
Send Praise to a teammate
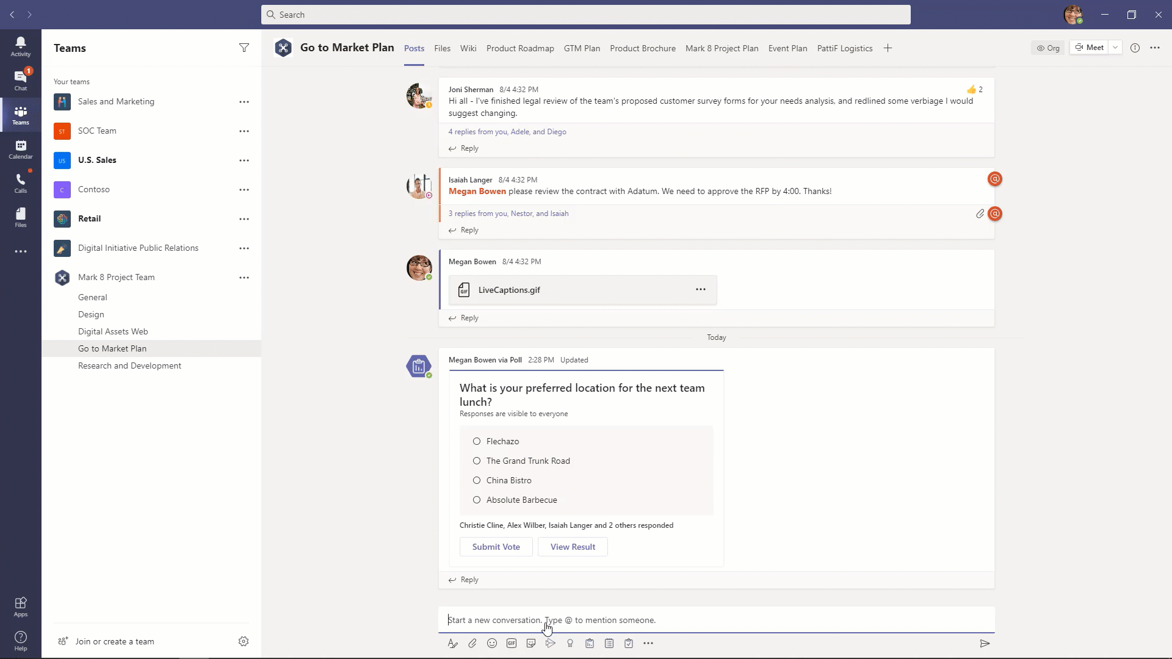click(570, 643)
